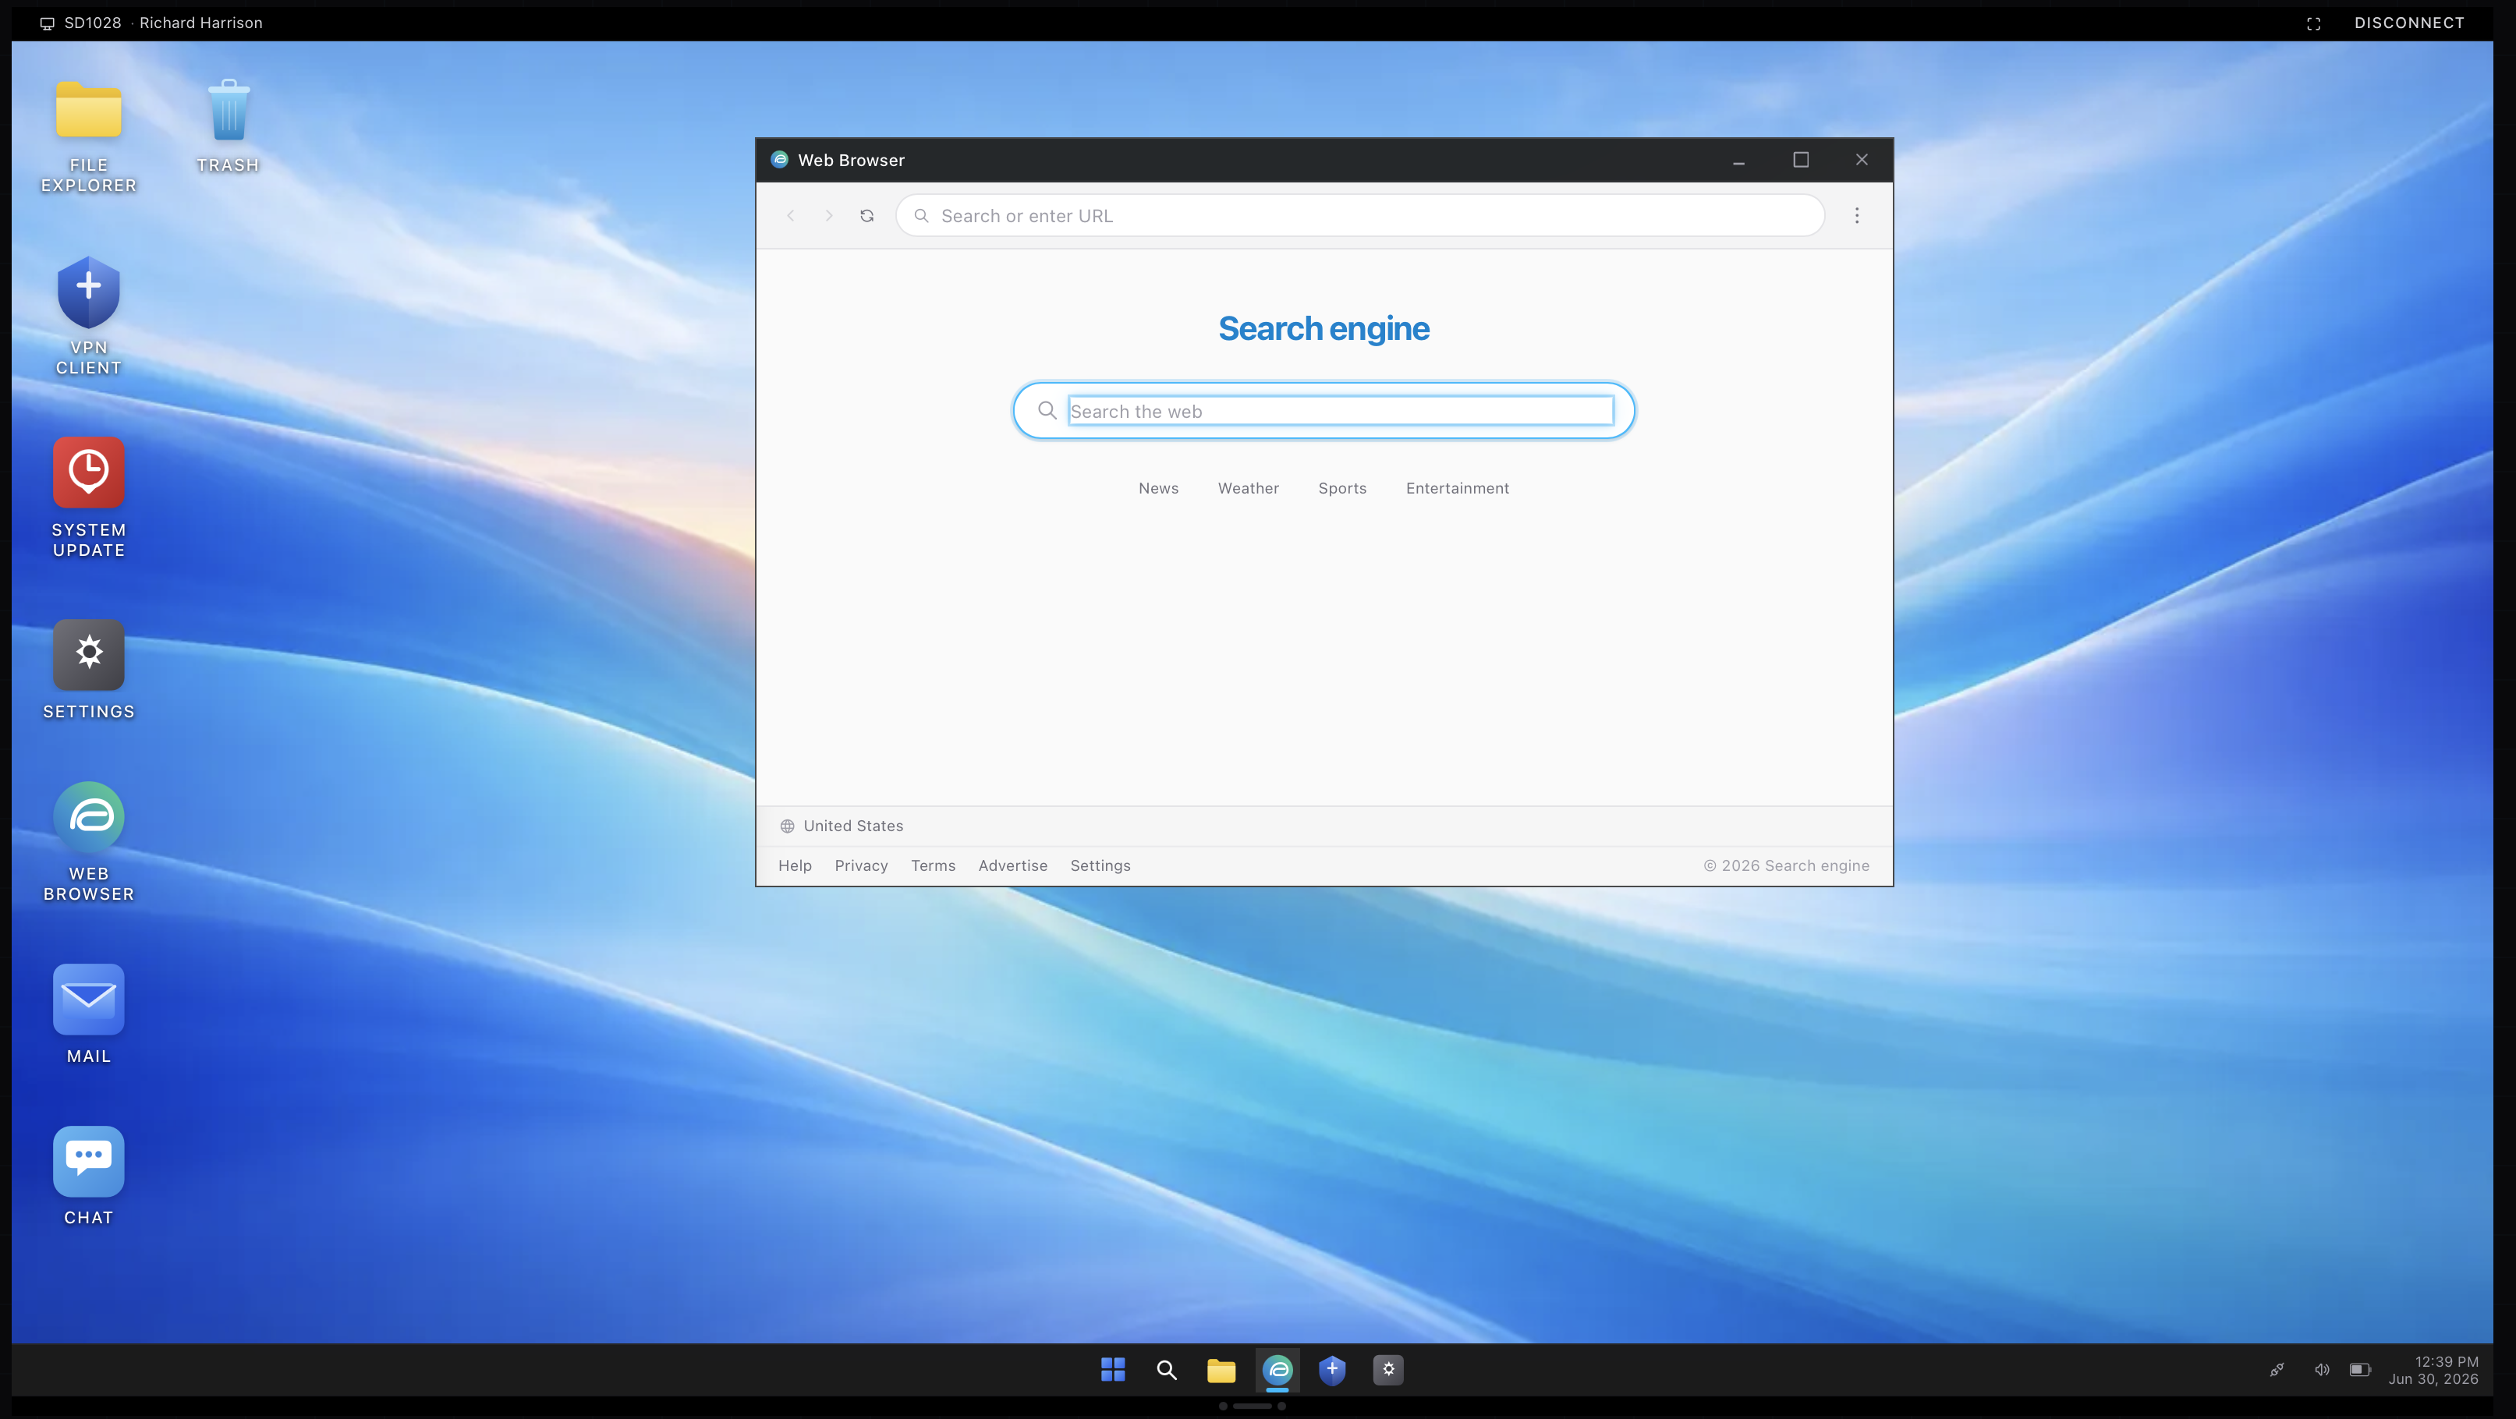Click the volume tray icon
The image size is (2516, 1419).
pyautogui.click(x=2322, y=1370)
